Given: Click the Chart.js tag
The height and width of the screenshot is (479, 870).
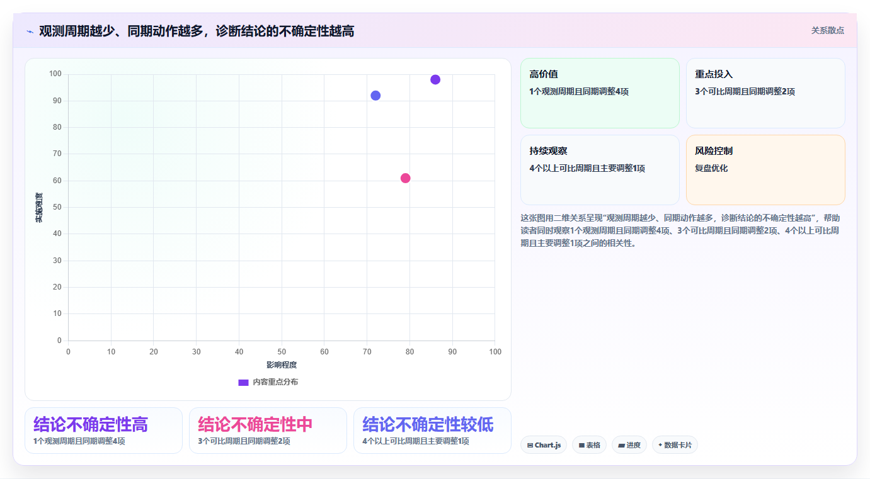Looking at the screenshot, I should tap(544, 445).
